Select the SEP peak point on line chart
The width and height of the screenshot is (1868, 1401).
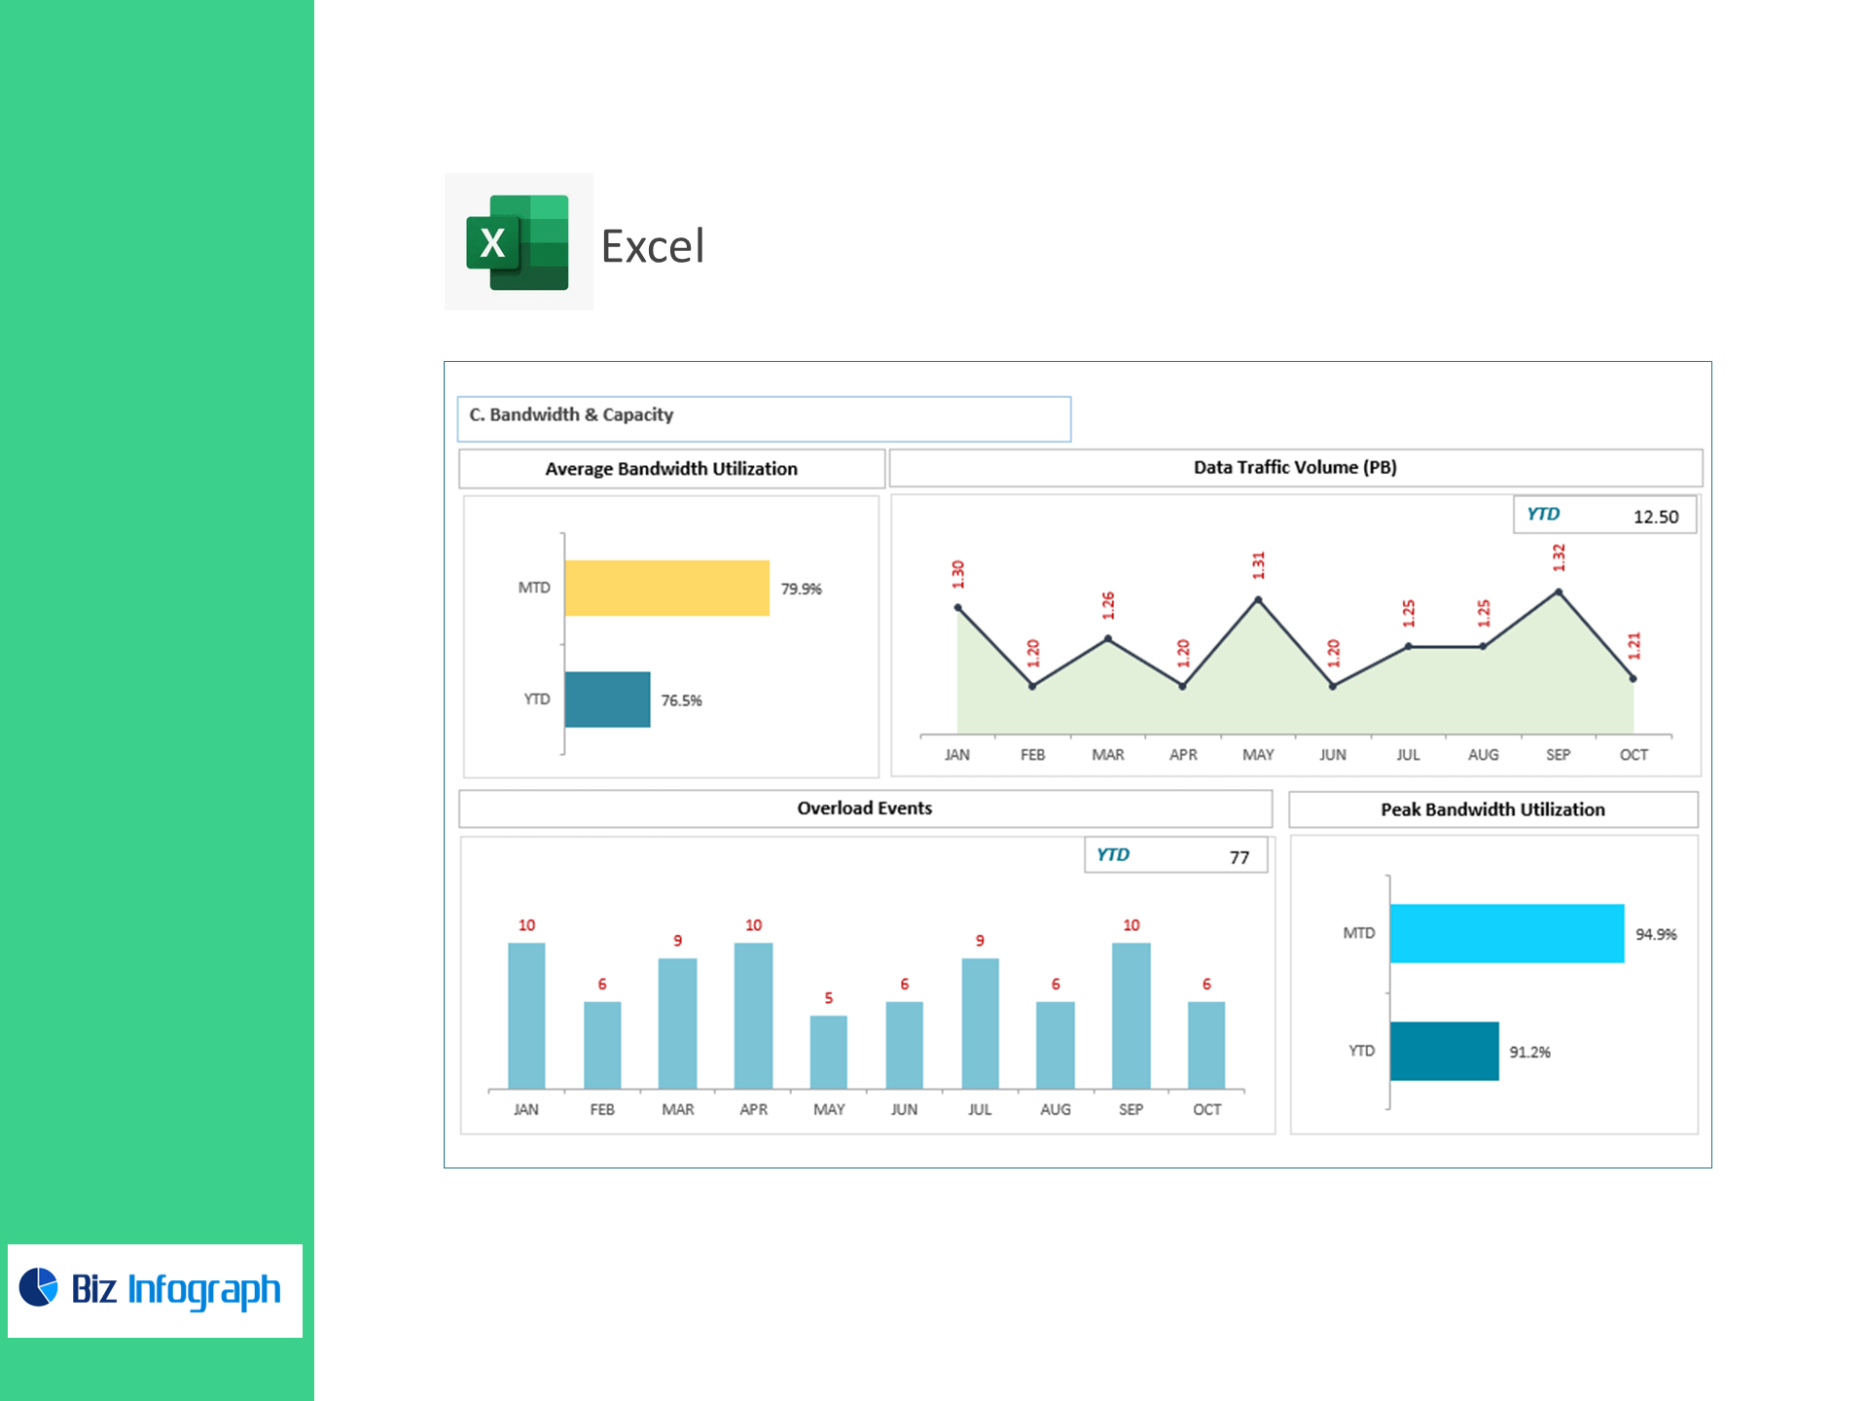point(1559,592)
